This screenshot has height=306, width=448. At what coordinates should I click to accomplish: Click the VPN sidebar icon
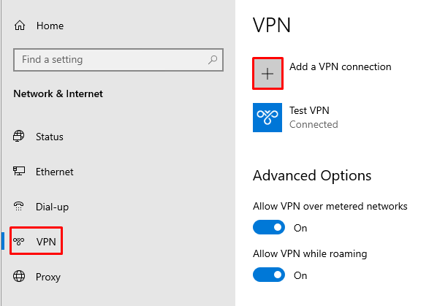point(20,242)
